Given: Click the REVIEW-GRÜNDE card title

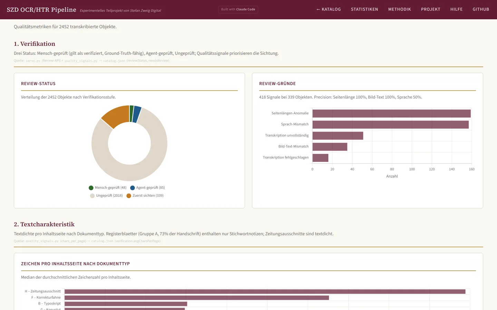Looking at the screenshot, I should pos(277,84).
